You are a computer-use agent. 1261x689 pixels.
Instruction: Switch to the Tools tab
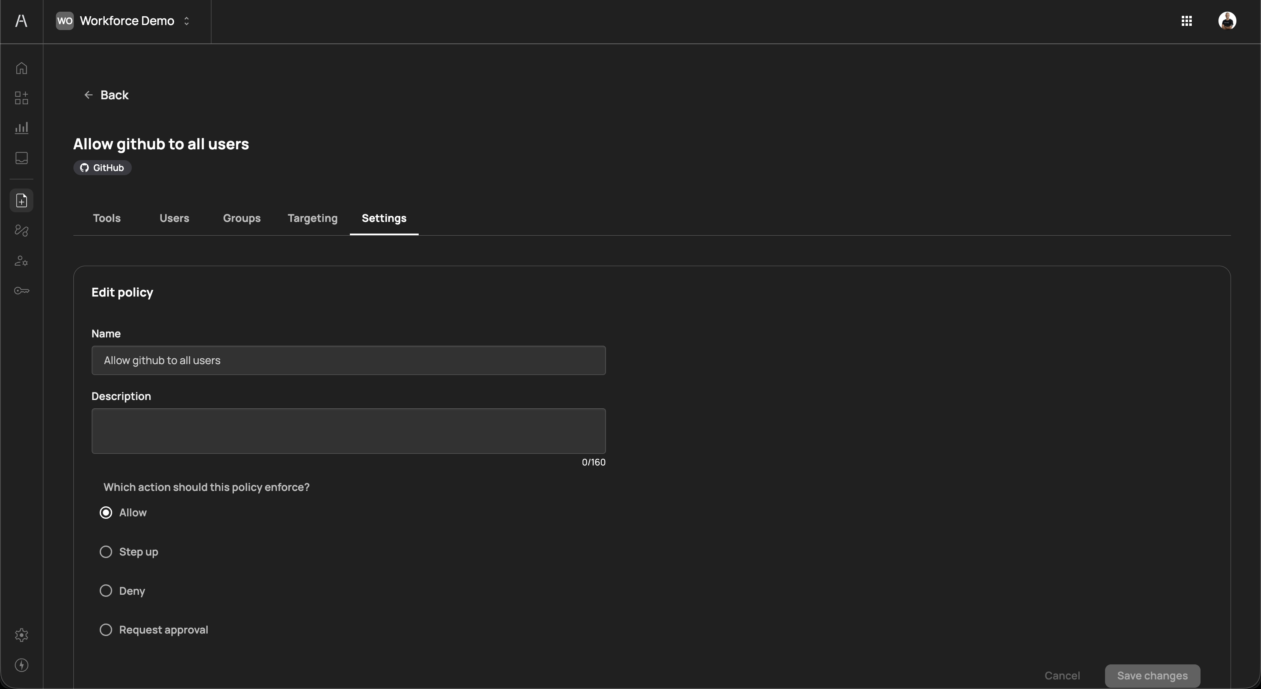(107, 219)
